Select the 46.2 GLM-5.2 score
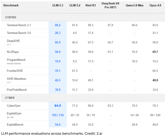 tap(75, 42)
